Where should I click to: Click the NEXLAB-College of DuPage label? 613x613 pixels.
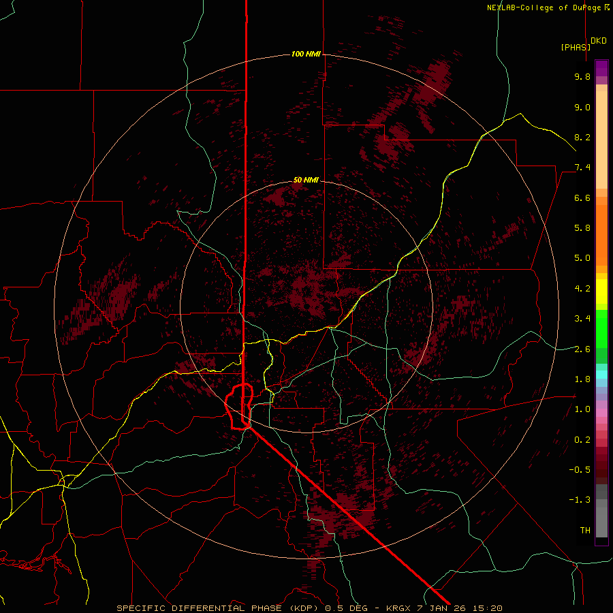point(548,7)
